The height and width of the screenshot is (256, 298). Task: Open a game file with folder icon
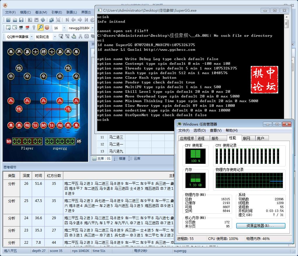tap(15, 20)
